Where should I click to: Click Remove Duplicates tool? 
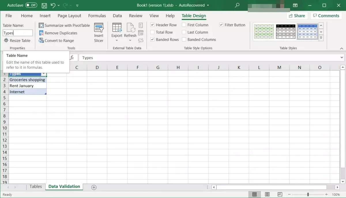(58, 33)
